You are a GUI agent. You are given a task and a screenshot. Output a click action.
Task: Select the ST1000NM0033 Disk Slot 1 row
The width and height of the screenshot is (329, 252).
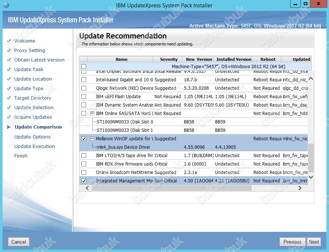pyautogui.click(x=193, y=130)
